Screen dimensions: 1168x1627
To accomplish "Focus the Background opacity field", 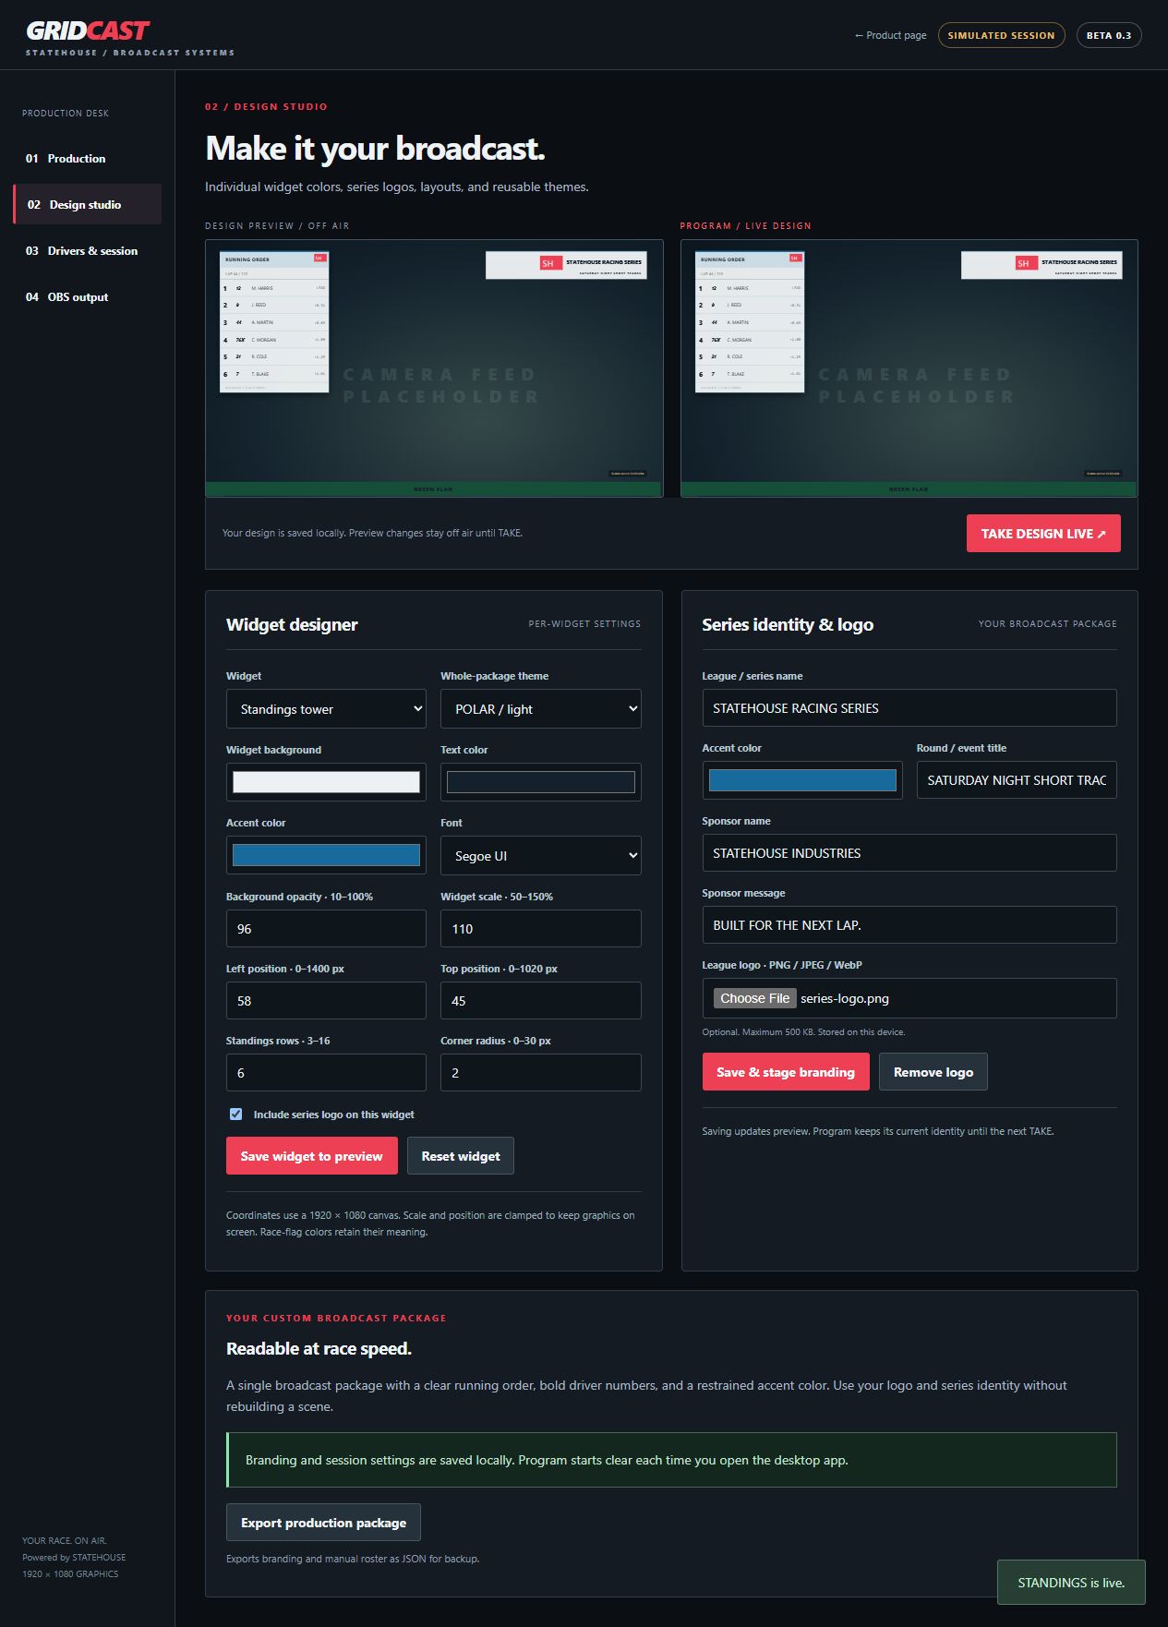I will pos(326,929).
